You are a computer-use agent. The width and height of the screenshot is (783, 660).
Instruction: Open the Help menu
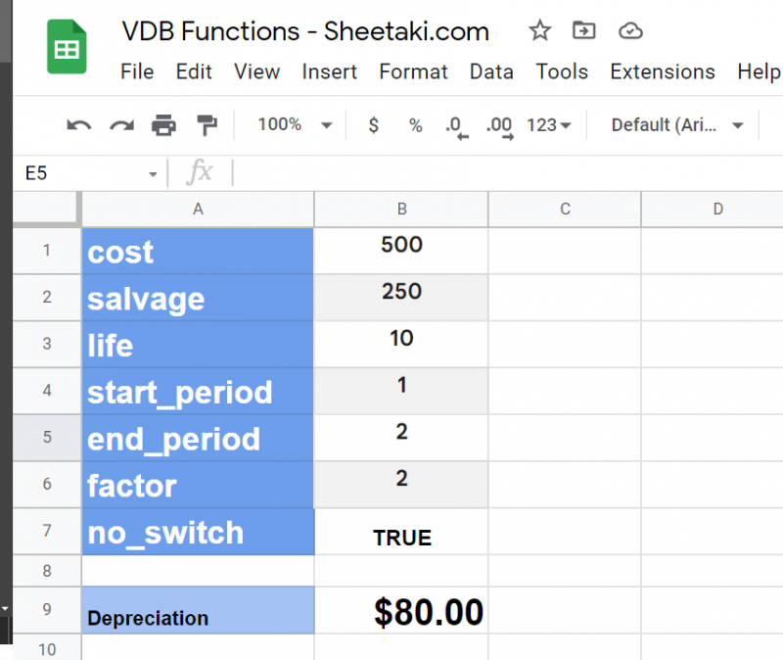pos(760,71)
